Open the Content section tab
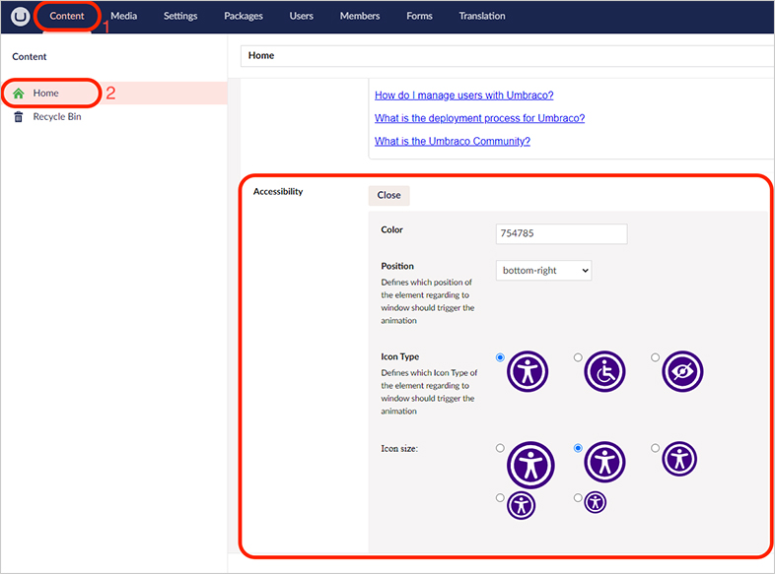The image size is (775, 574). coord(67,17)
